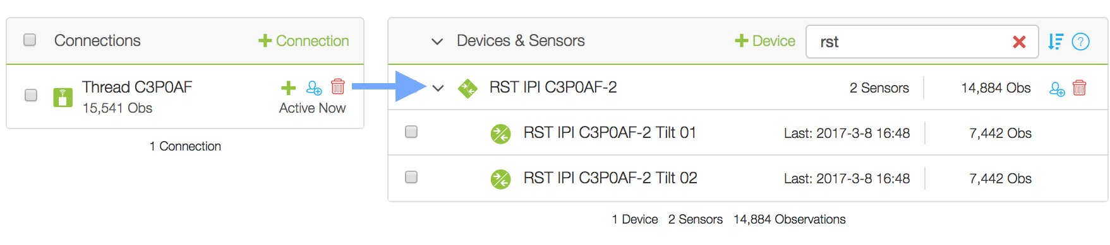Click the sort order icon beside search box
The width and height of the screenshot is (1110, 245).
pyautogui.click(x=1056, y=42)
